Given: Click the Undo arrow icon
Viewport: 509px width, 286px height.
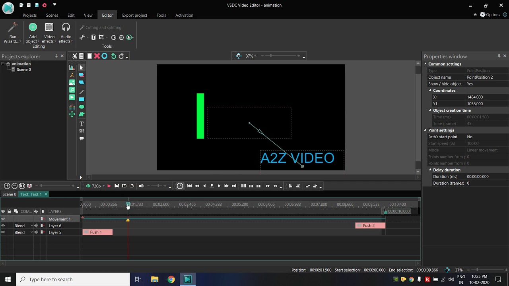Looking at the screenshot, I should (113, 56).
